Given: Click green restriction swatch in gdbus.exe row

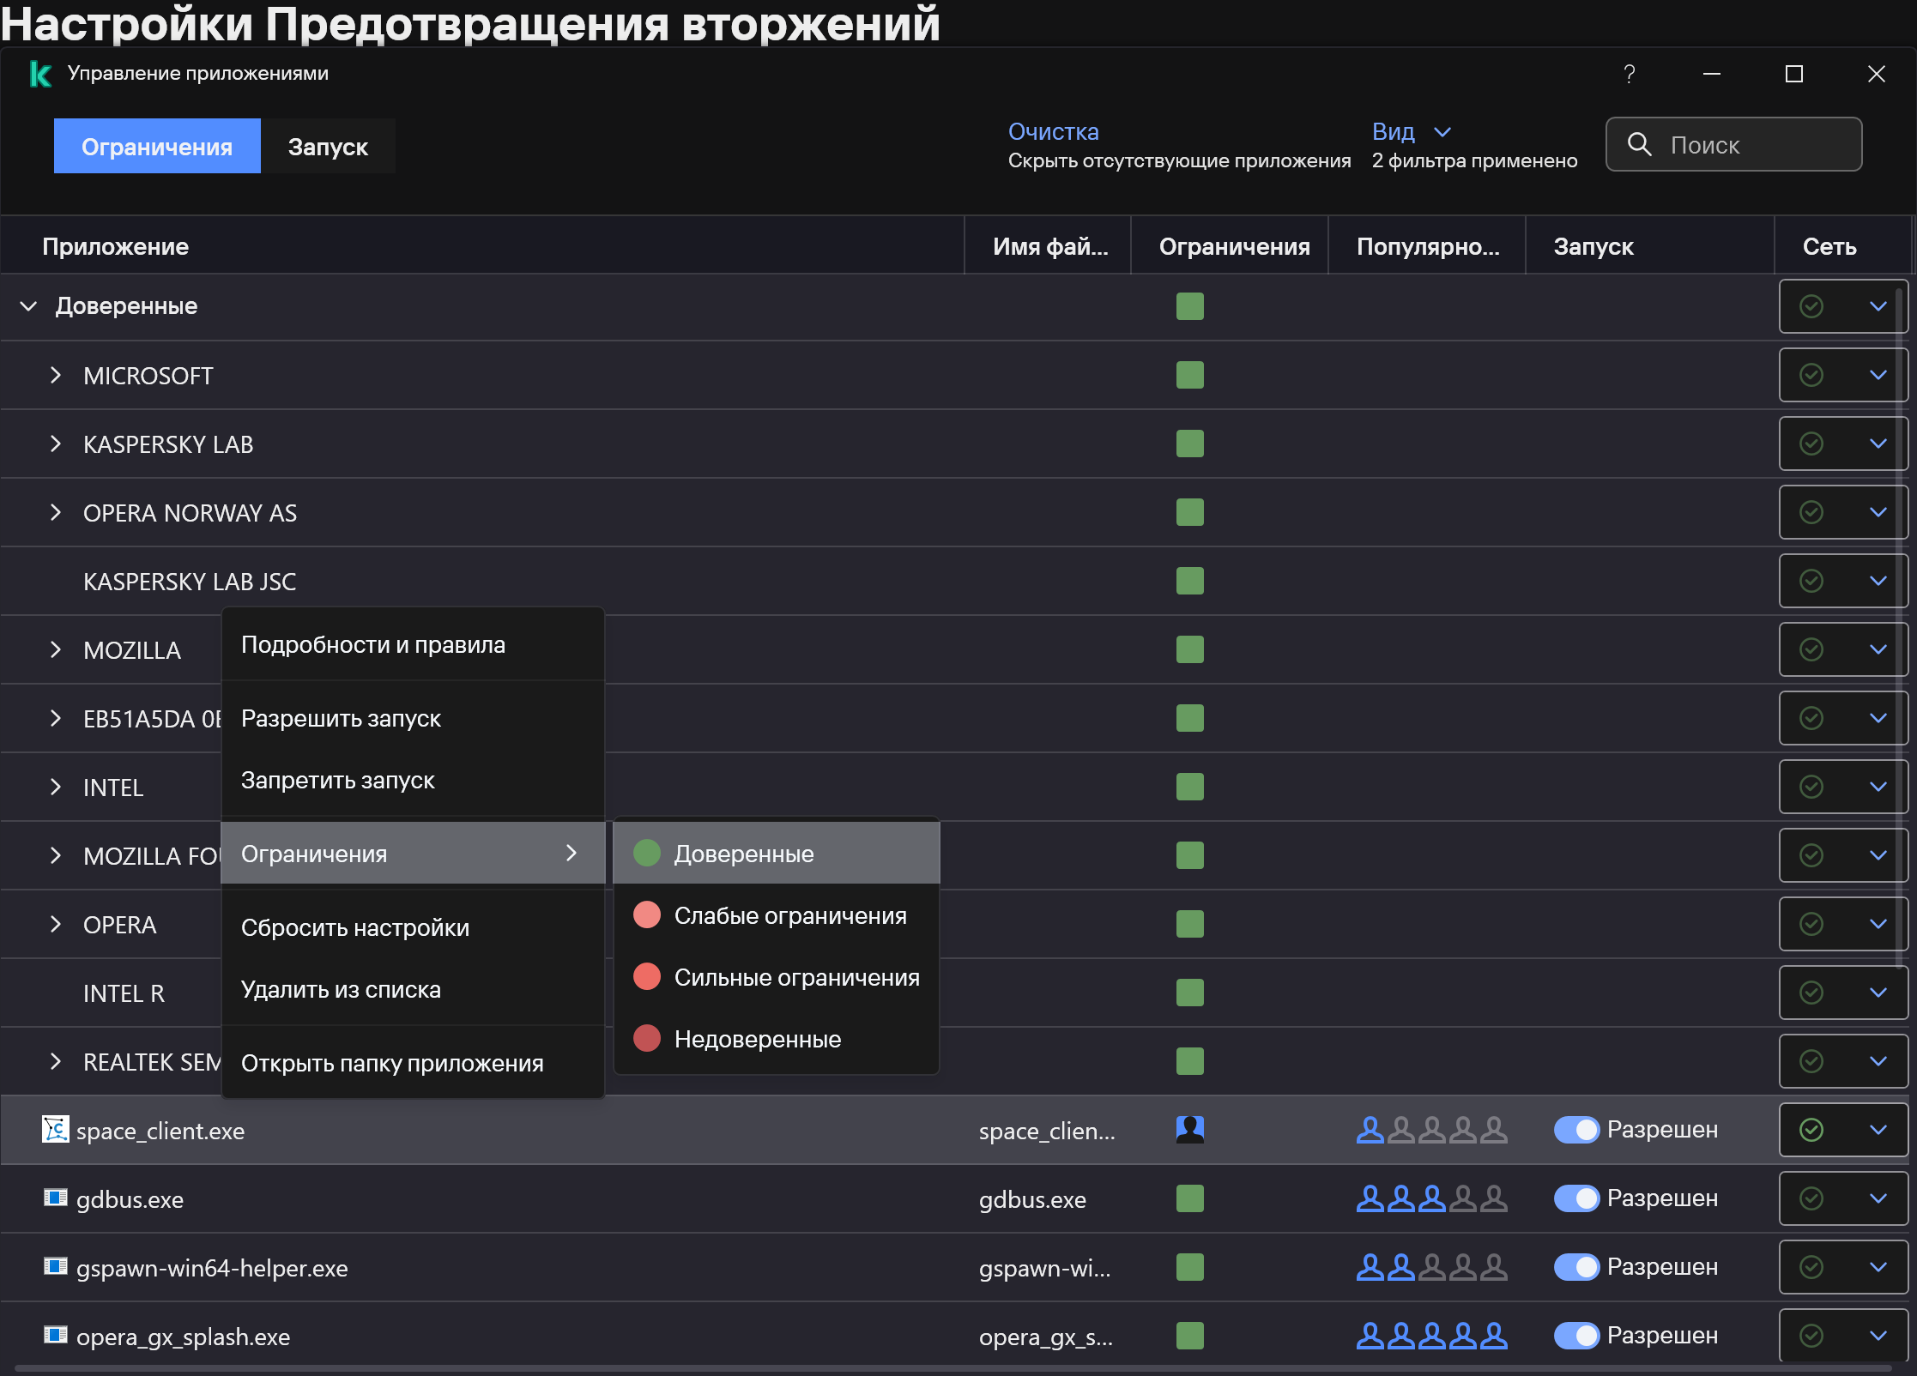Looking at the screenshot, I should tap(1190, 1198).
